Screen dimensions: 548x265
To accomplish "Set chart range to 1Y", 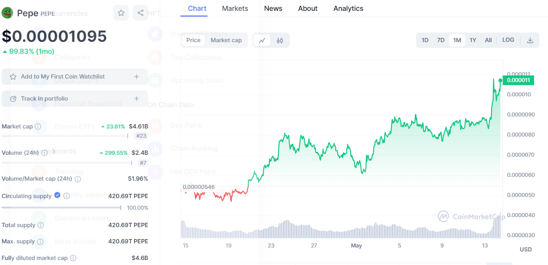I will pyautogui.click(x=473, y=40).
